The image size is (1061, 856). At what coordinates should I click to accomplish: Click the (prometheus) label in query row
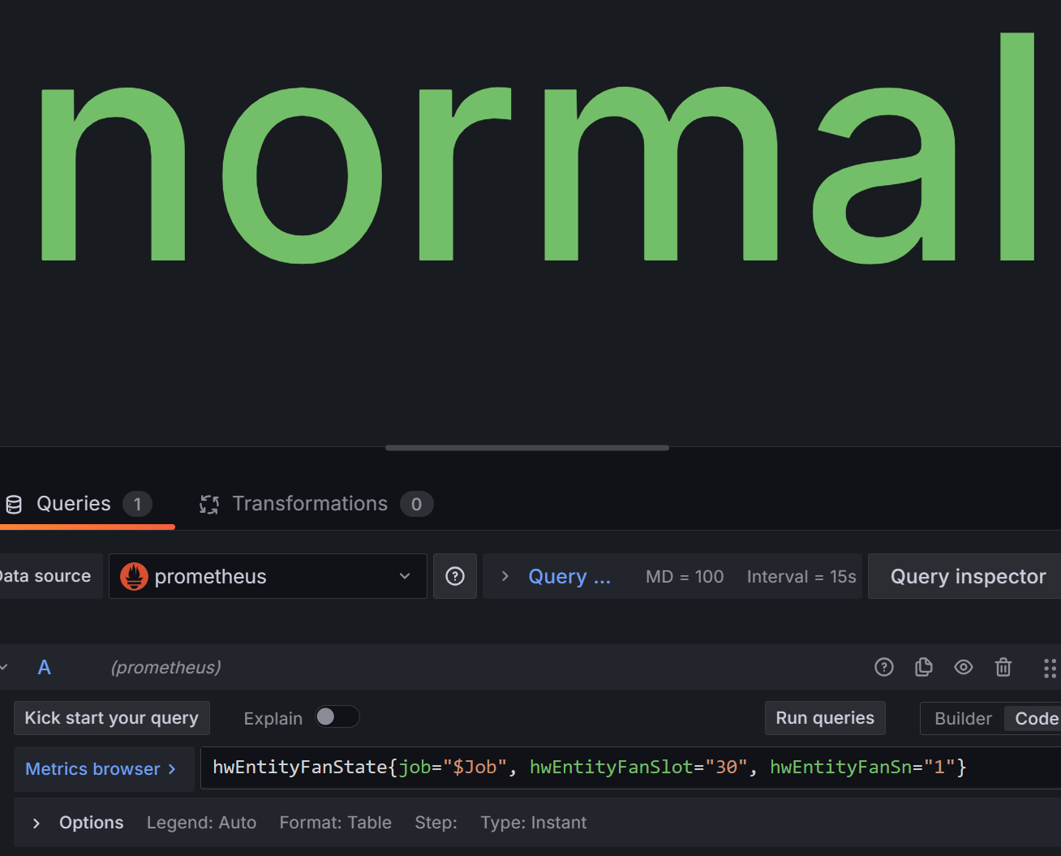[x=165, y=668]
